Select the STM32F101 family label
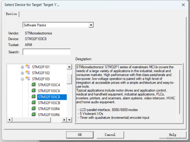Viewport: 190px width, 142px height. [41, 67]
